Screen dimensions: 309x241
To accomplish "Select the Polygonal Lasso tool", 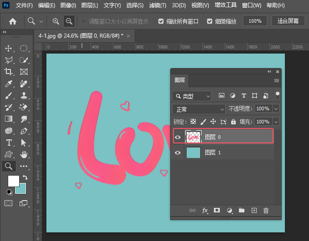I will (9, 60).
